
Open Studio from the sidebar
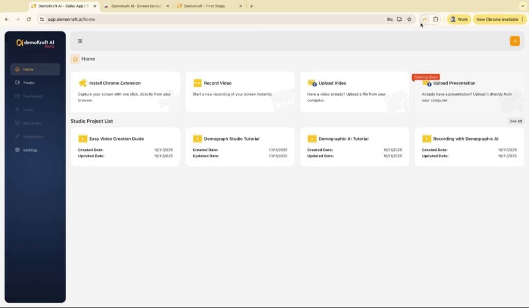(28, 83)
